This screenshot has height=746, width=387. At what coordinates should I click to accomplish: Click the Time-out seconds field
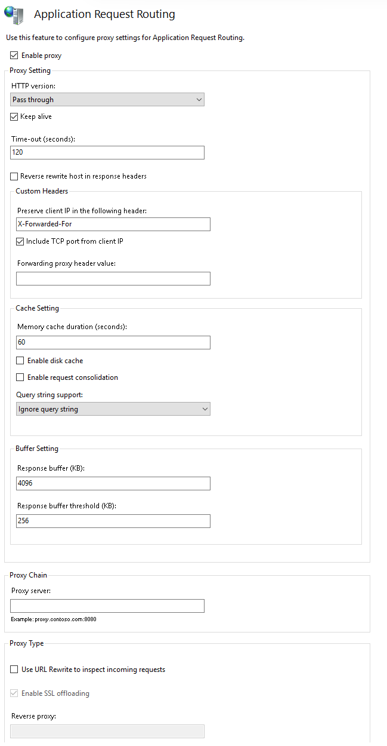[x=108, y=152]
